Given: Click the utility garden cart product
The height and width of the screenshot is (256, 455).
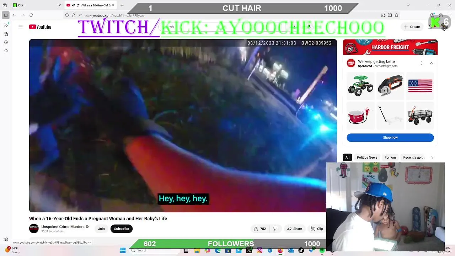Looking at the screenshot, I should 420,115.
